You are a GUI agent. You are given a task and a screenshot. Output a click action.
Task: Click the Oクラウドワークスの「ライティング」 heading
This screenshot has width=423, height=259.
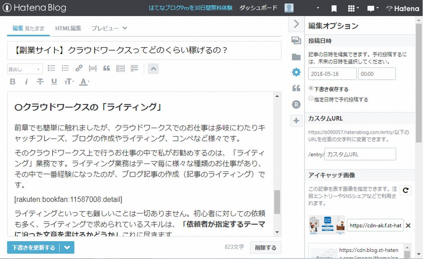(88, 107)
